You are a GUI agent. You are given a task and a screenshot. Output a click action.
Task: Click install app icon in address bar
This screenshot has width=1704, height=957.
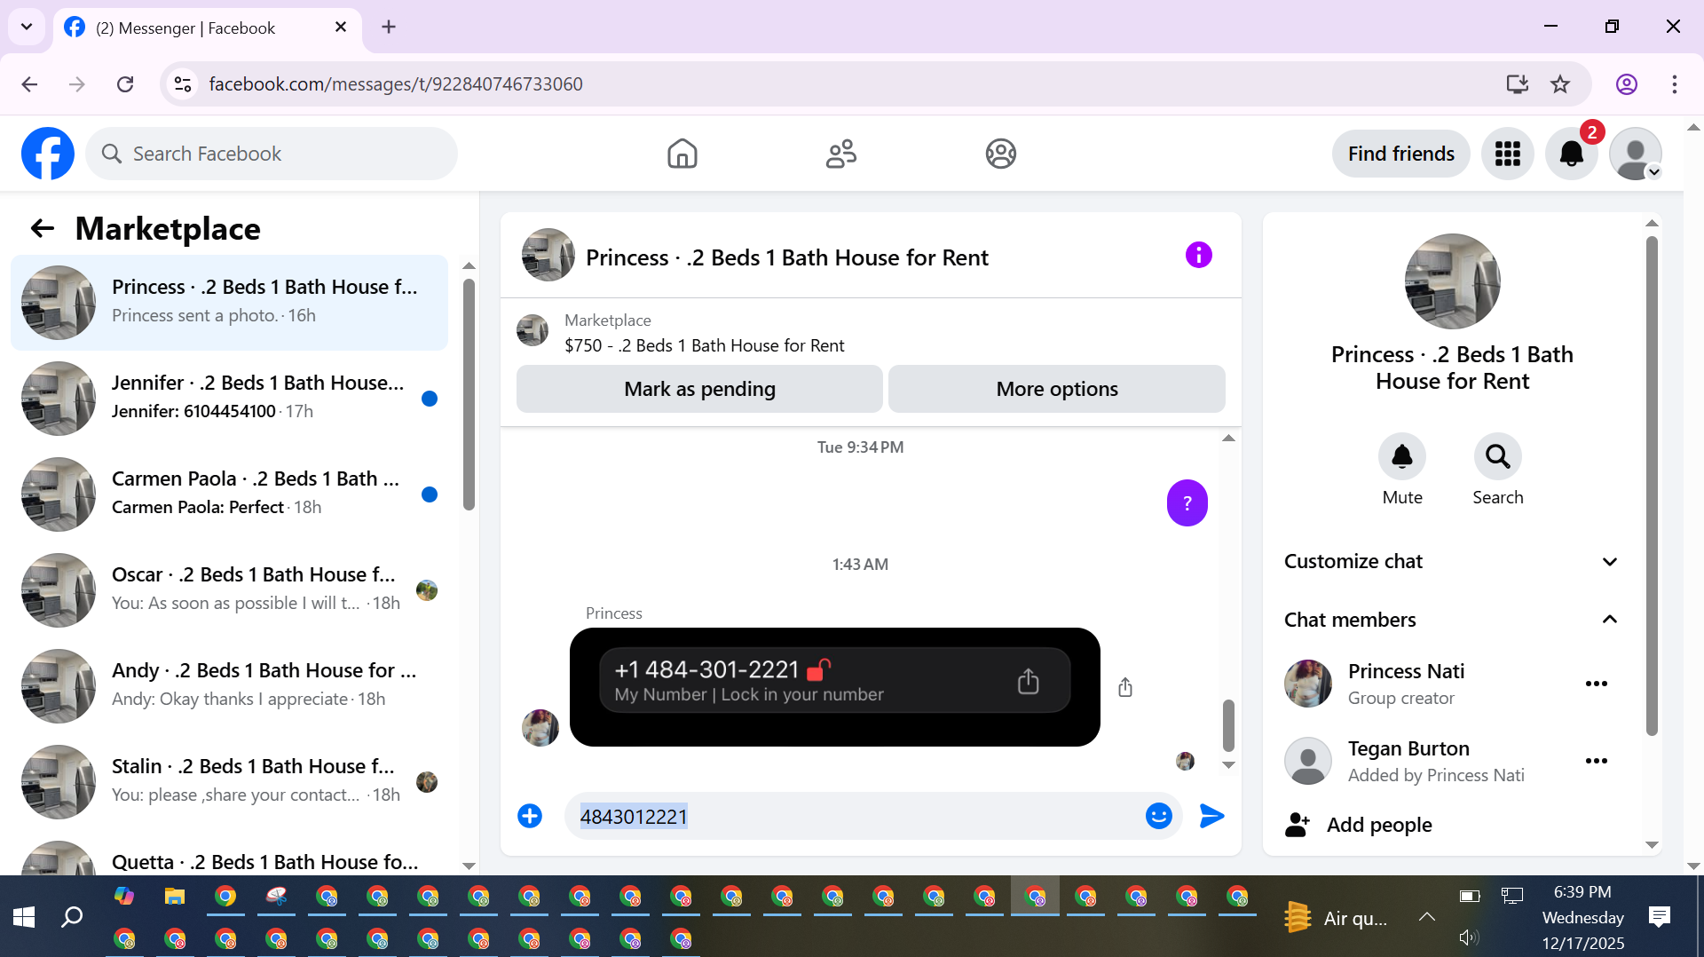(x=1517, y=84)
